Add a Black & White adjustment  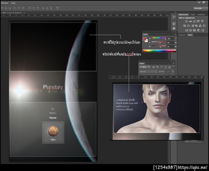click(x=192, y=26)
